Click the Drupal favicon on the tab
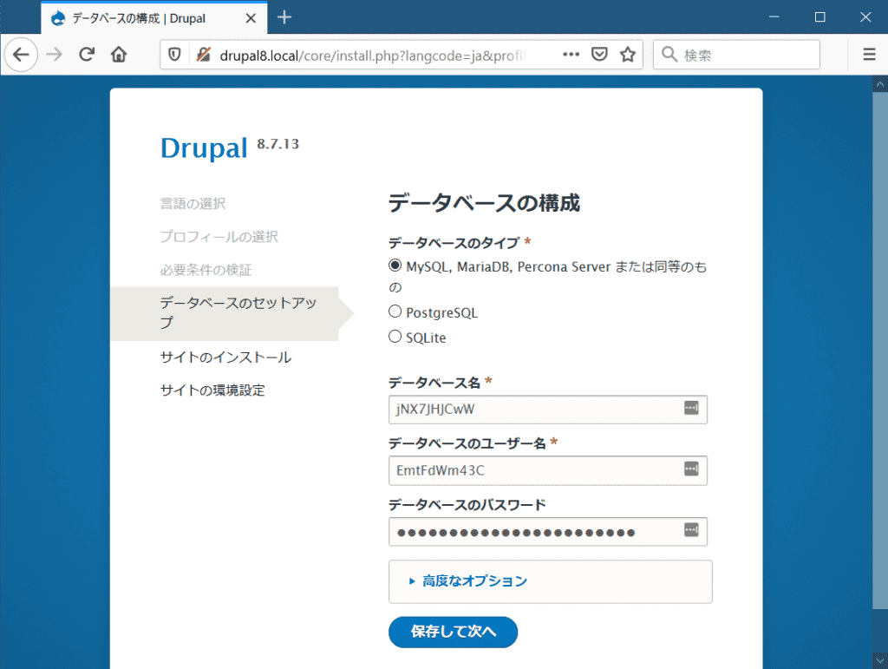The image size is (888, 669). (x=58, y=19)
